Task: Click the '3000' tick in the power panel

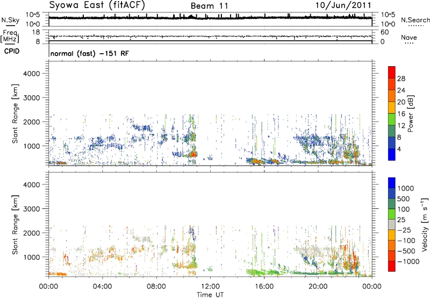Action: coord(32,98)
